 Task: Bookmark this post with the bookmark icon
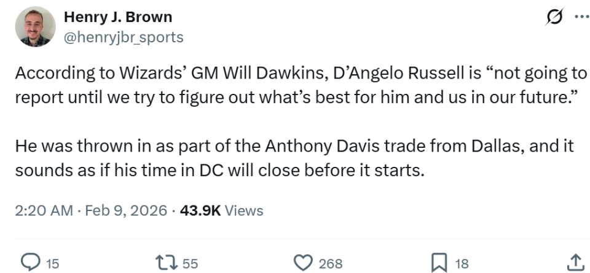(439, 263)
